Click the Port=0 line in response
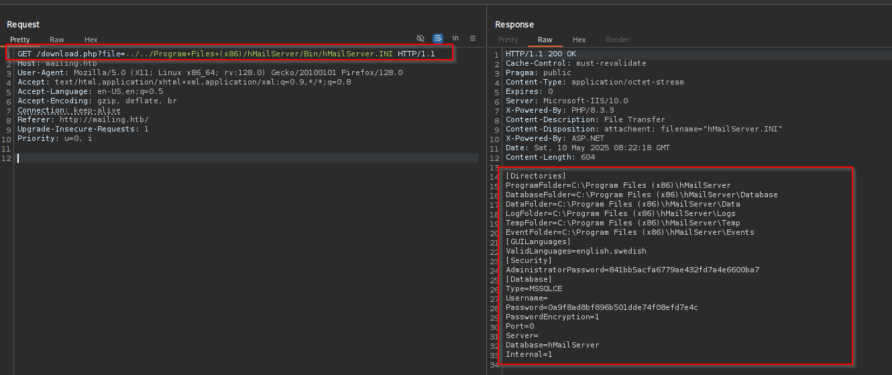892x375 pixels. 520,326
